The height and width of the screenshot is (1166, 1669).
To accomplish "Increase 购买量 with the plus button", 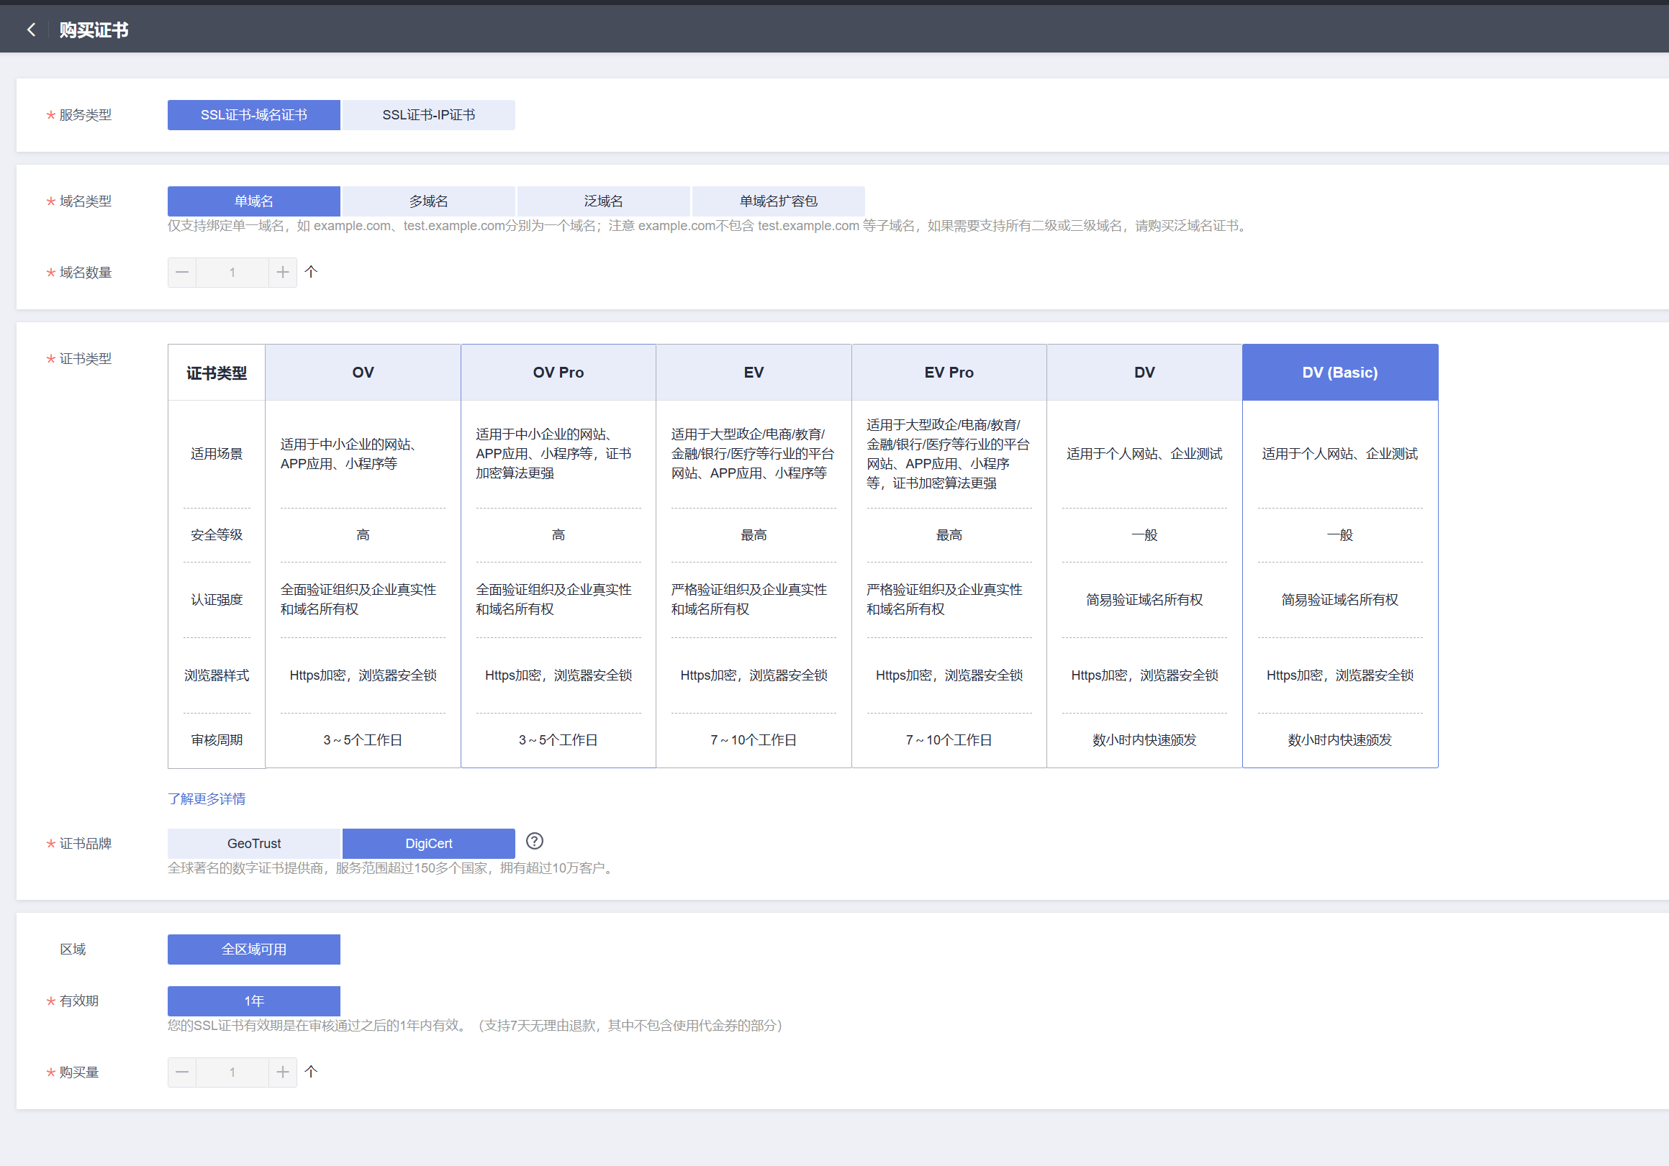I will [283, 1072].
